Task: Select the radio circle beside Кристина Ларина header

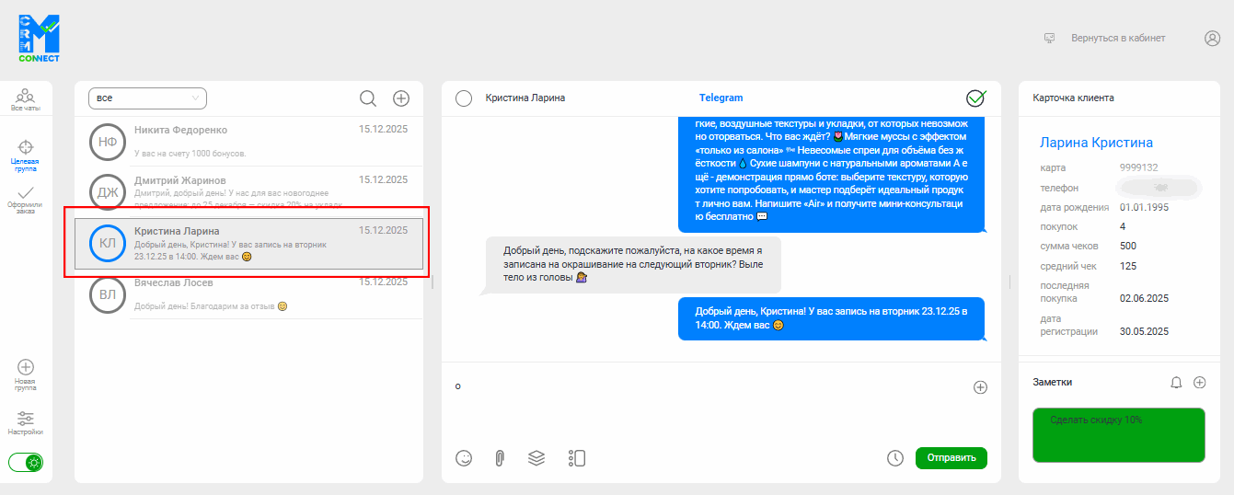Action: 464,98
